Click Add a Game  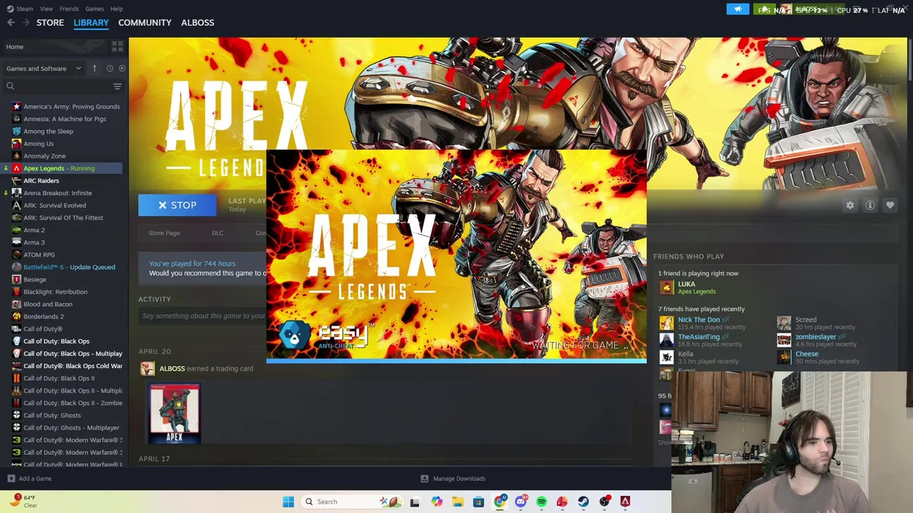(x=29, y=479)
